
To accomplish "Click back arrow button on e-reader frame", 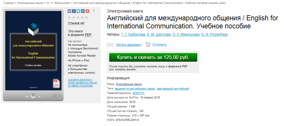I will tap(27, 95).
